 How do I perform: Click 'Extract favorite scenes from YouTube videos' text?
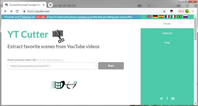coord(53,47)
